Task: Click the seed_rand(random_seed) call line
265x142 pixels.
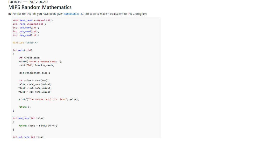Action: pos(34,73)
